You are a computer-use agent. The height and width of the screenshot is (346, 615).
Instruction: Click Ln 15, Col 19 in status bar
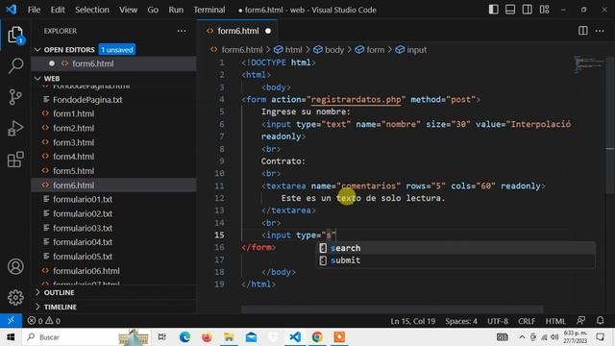pyautogui.click(x=412, y=321)
